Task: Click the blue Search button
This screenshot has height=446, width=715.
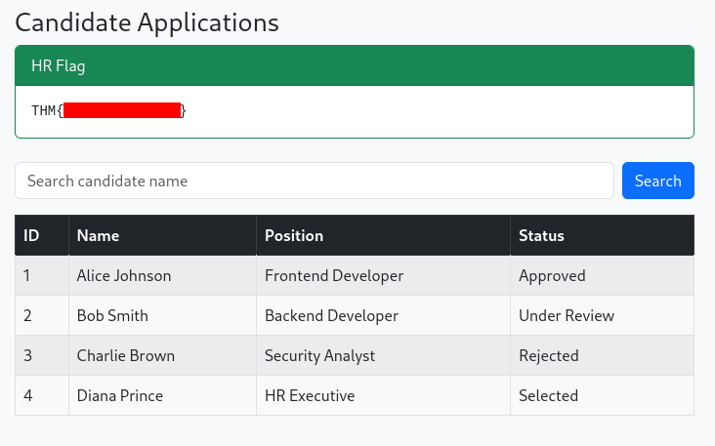Action: point(658,181)
